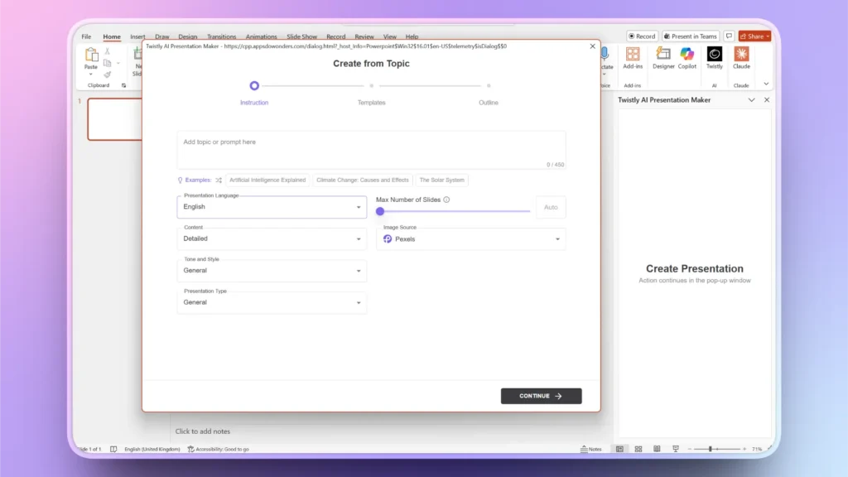Switch to Normal view in status bar
This screenshot has height=477, width=848.
click(x=619, y=449)
